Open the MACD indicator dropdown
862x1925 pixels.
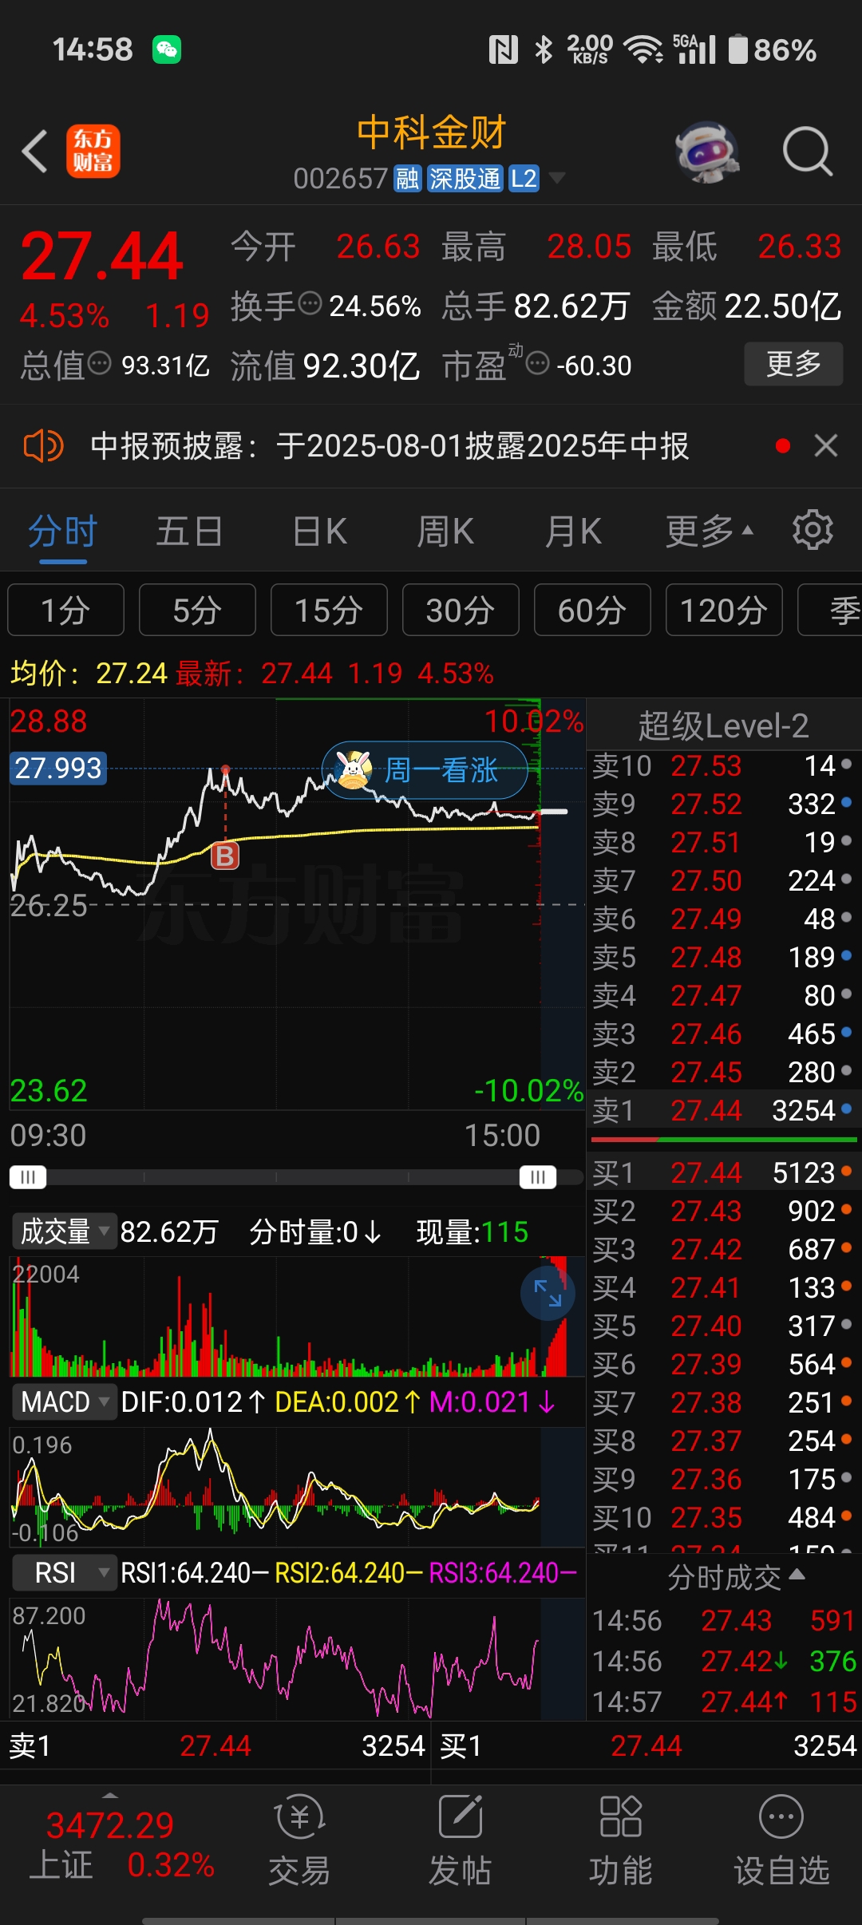click(64, 1401)
